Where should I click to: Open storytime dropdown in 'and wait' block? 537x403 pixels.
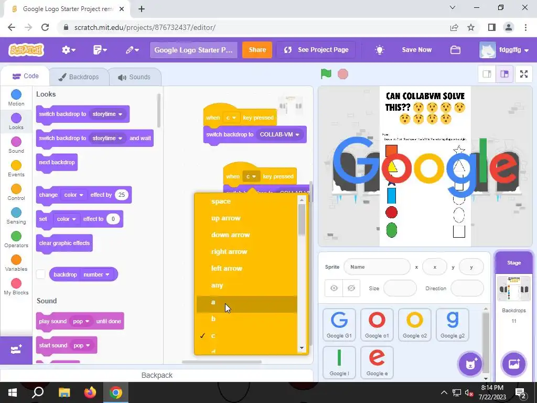coord(108,138)
